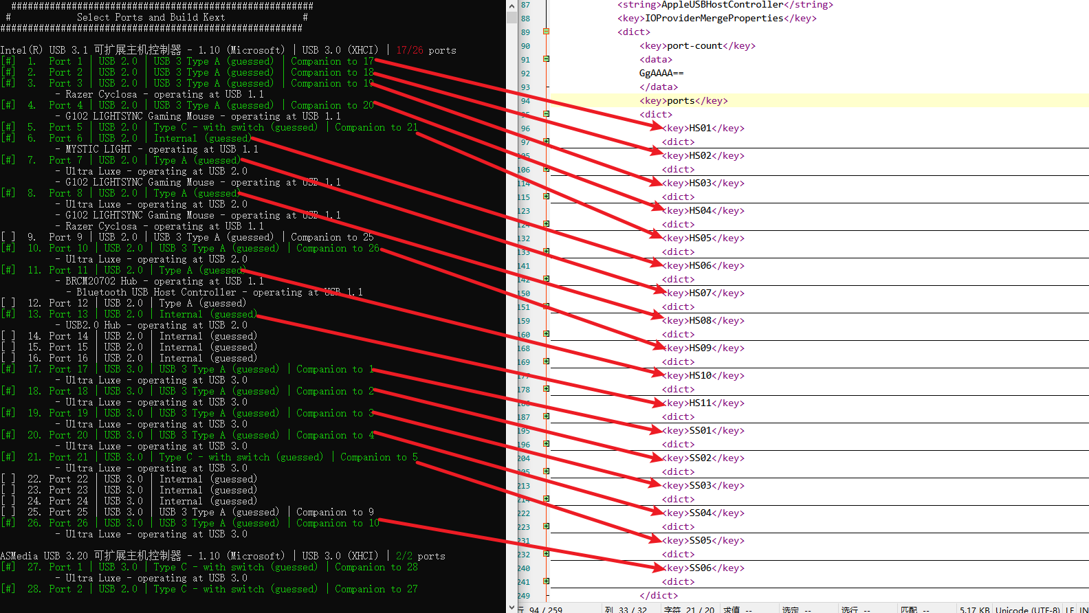Click the scroll-up arrow of the editor scrollbar
The height and width of the screenshot is (613, 1089).
click(x=511, y=5)
